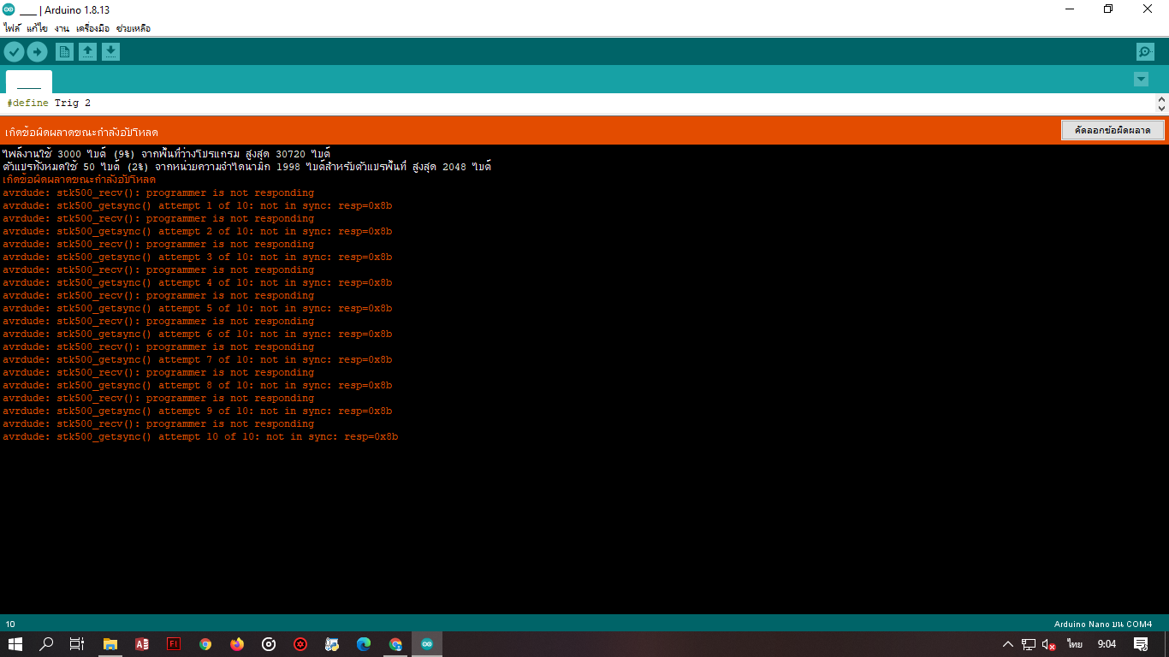Screen dimensions: 1169x657
Task: Open the งาน (Sketch) menu
Action: [x=62, y=28]
